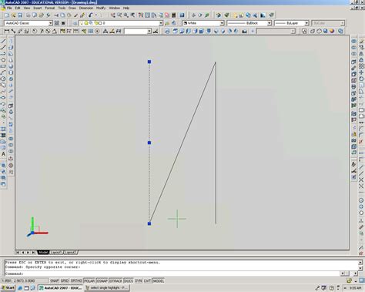Viewport: 365px width, 292px height.
Task: Click the Erase icon in Modify toolbar
Action: (x=361, y=41)
